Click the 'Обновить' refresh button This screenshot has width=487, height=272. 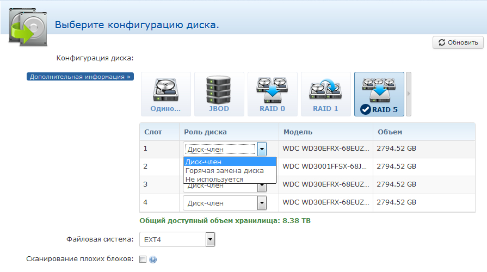458,42
